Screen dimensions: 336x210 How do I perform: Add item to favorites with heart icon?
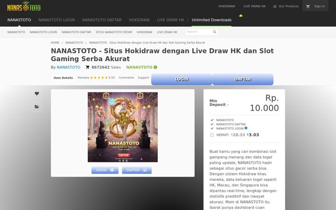[37, 94]
